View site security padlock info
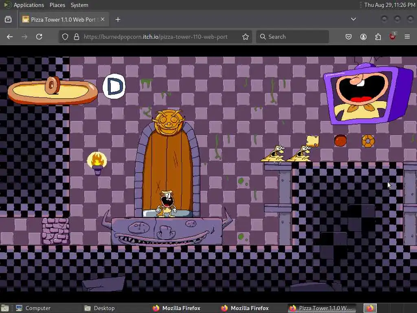Screen dimensions: 417x313 77,37
